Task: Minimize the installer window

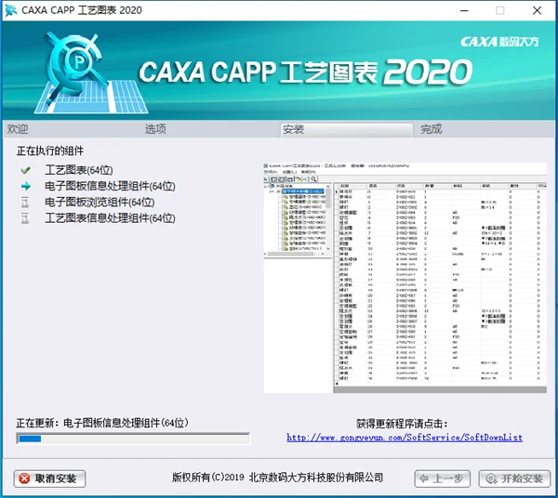Action: tap(464, 10)
